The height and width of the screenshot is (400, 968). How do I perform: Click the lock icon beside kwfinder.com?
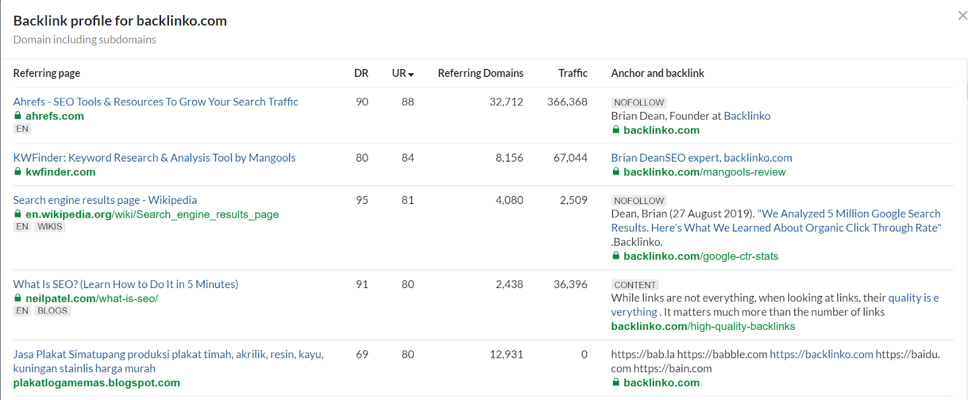pyautogui.click(x=18, y=172)
